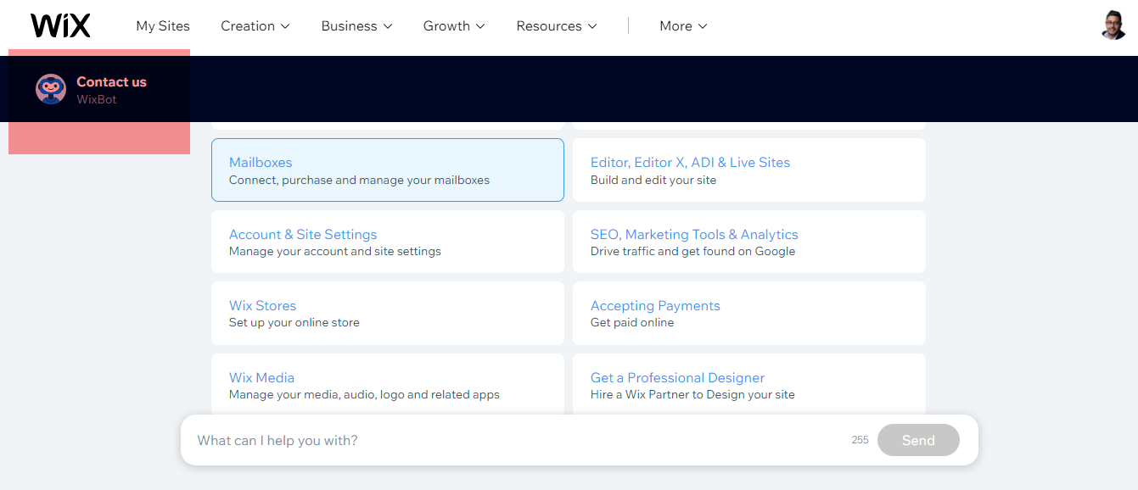Image resolution: width=1138 pixels, height=490 pixels.
Task: Click the message input field
Action: click(518, 441)
